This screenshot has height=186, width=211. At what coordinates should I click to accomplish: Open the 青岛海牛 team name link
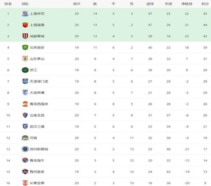pyautogui.click(x=37, y=161)
